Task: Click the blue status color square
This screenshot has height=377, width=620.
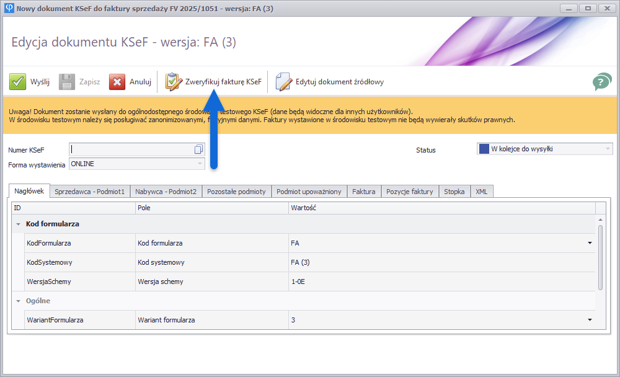Action: point(484,149)
